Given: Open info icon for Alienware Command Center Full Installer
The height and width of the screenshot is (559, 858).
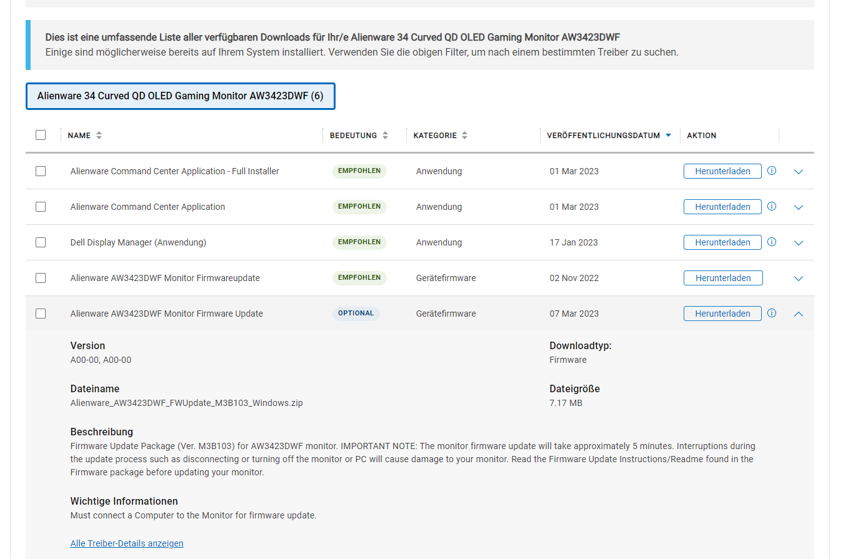Looking at the screenshot, I should click(772, 171).
